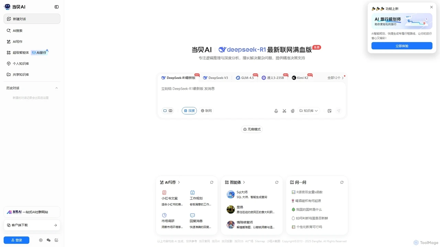Image resolution: width=440 pixels, height=247 pixels.
Task: Open 市场调研 writing template
Action: 172,221
